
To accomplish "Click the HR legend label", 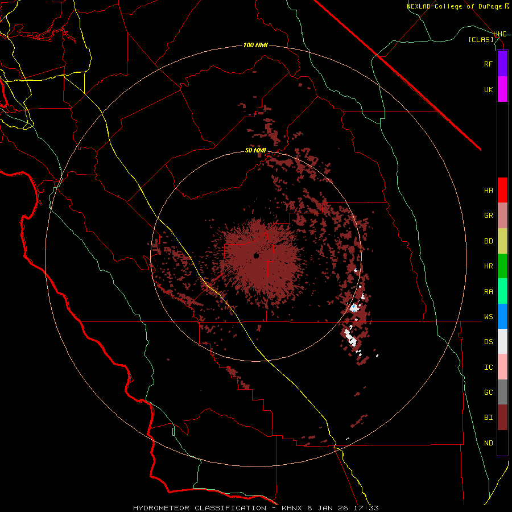I will click(488, 266).
